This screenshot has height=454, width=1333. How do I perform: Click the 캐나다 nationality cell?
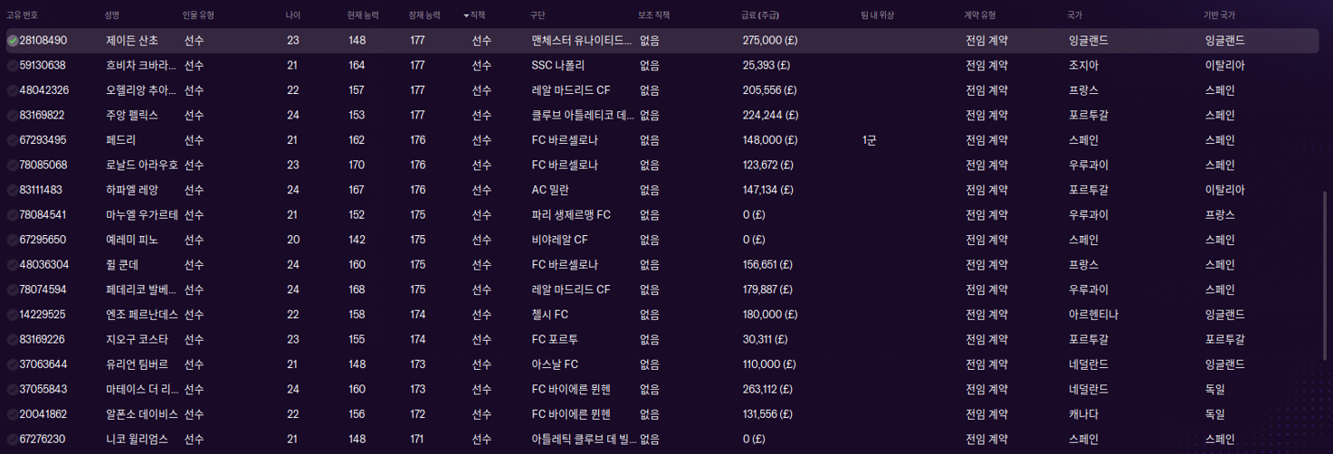pos(1083,414)
